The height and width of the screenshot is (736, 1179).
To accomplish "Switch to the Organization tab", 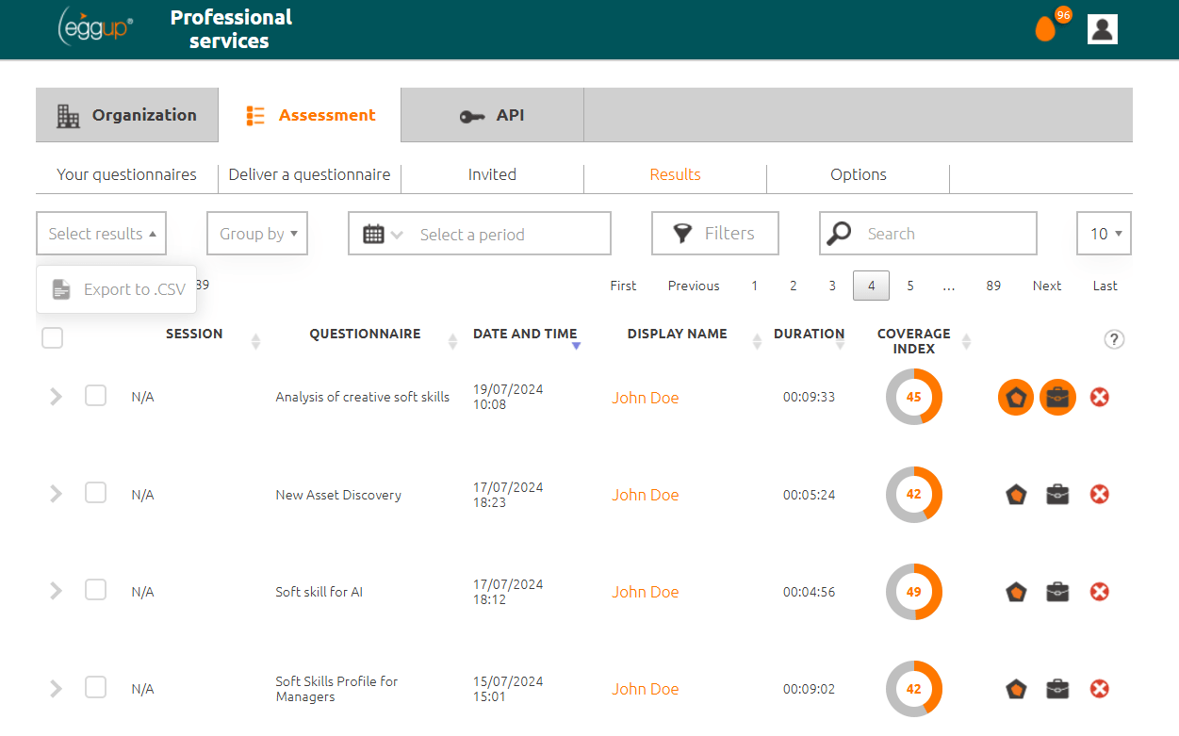I will [x=127, y=115].
